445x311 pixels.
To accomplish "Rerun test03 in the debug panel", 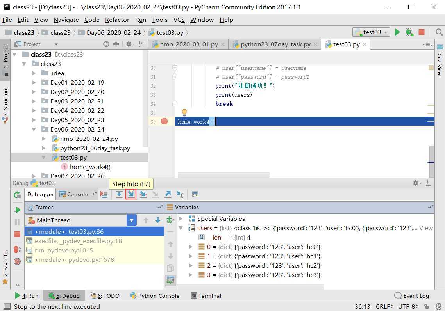I will click(17, 195).
